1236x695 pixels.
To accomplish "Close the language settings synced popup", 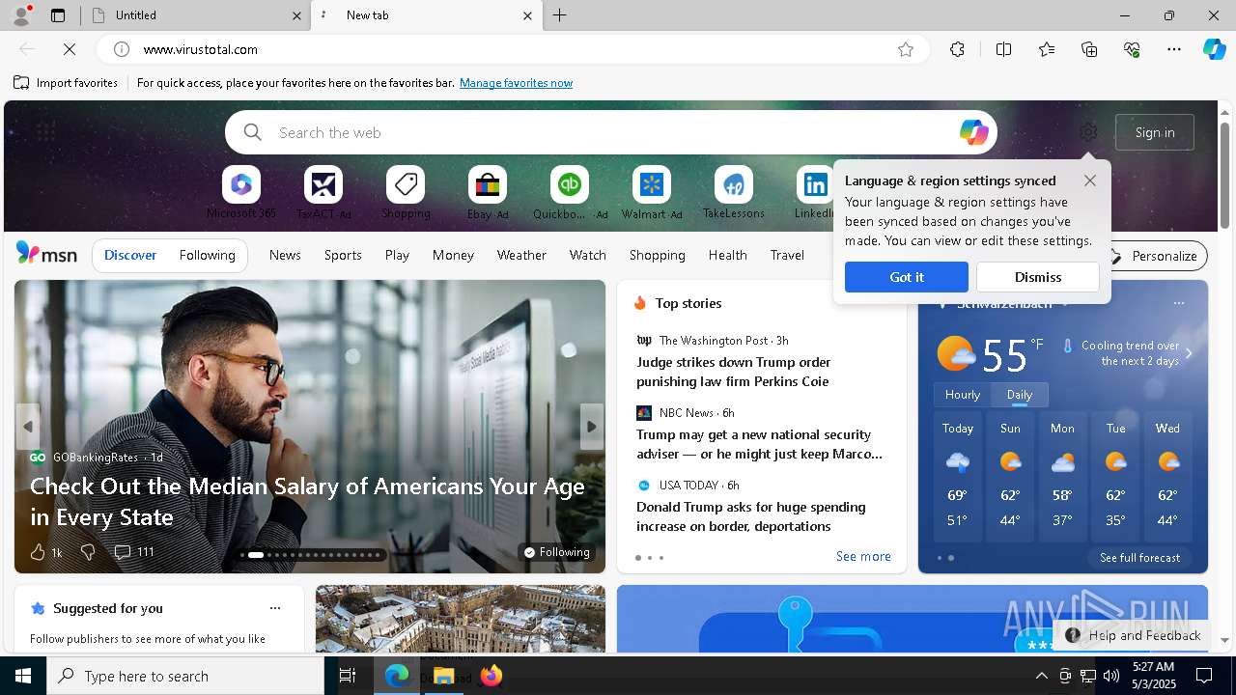I will coord(1090,181).
